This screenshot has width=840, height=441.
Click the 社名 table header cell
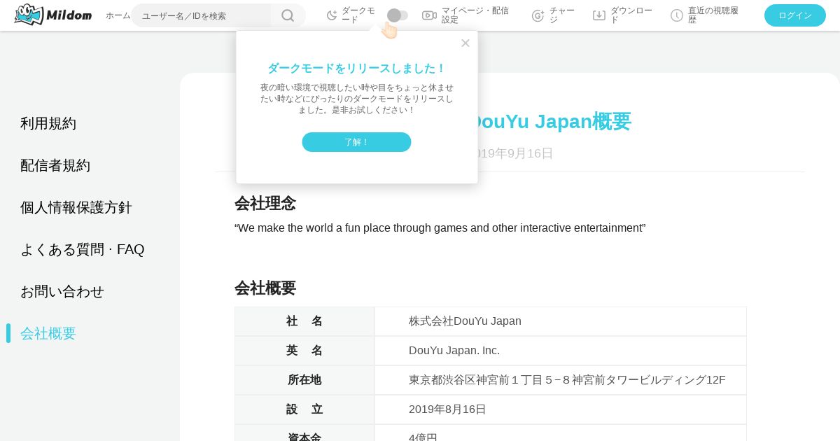304,321
